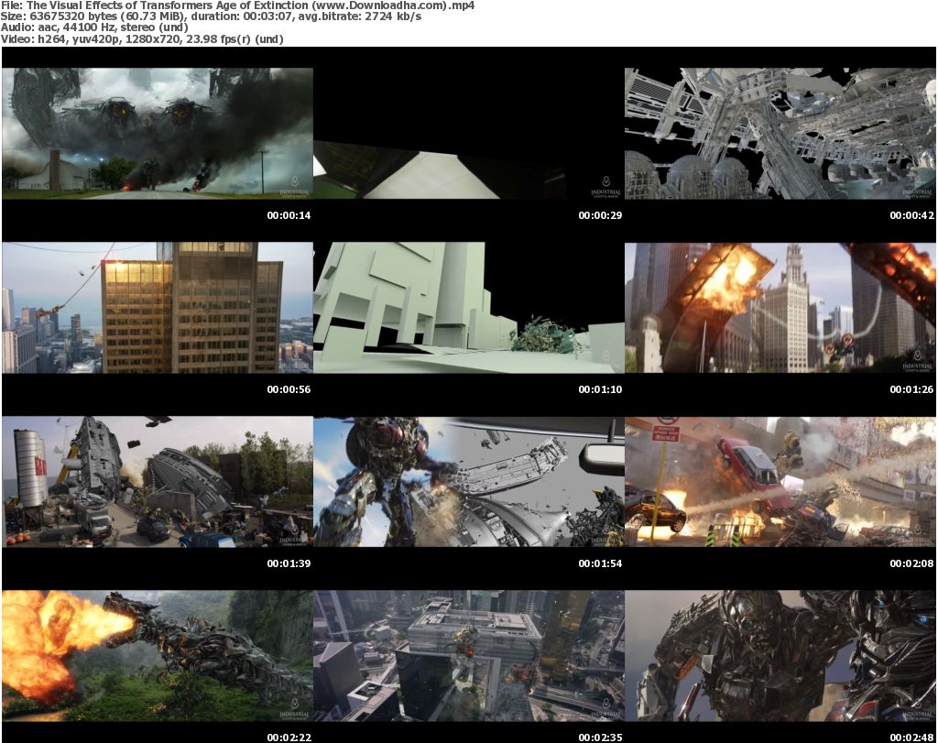Click the 00:02:08 timestamp label

(911, 563)
